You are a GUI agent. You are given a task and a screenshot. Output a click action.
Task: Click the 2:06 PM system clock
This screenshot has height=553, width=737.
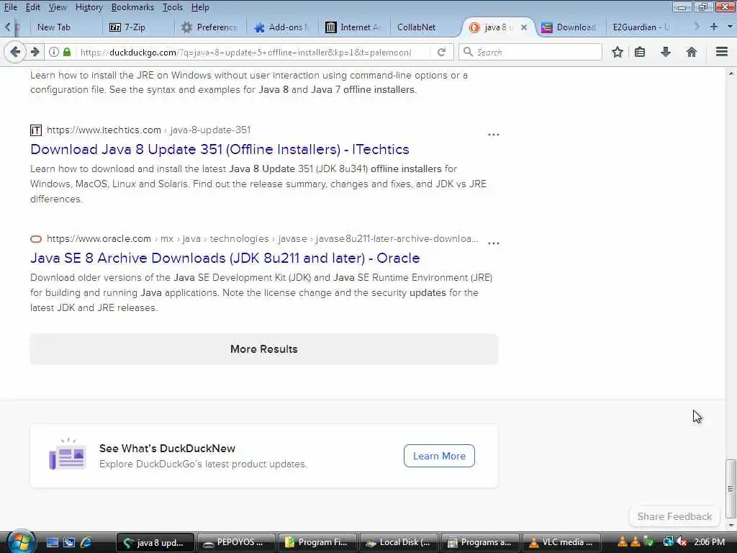pos(709,541)
